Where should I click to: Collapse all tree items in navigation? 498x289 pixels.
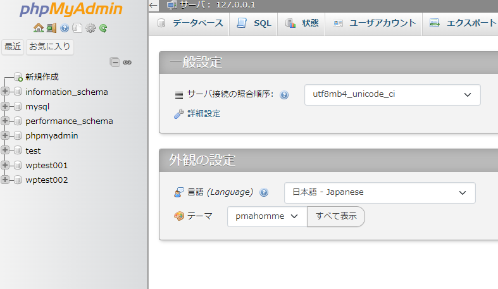(x=115, y=62)
